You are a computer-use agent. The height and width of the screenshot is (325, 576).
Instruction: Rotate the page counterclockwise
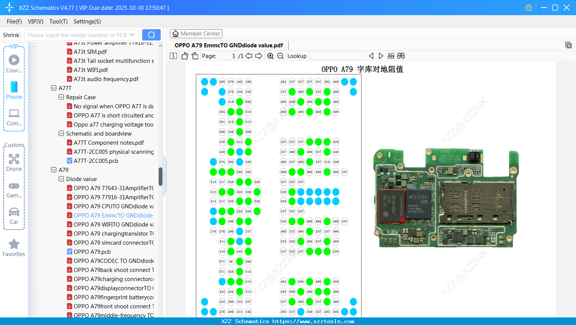(185, 56)
